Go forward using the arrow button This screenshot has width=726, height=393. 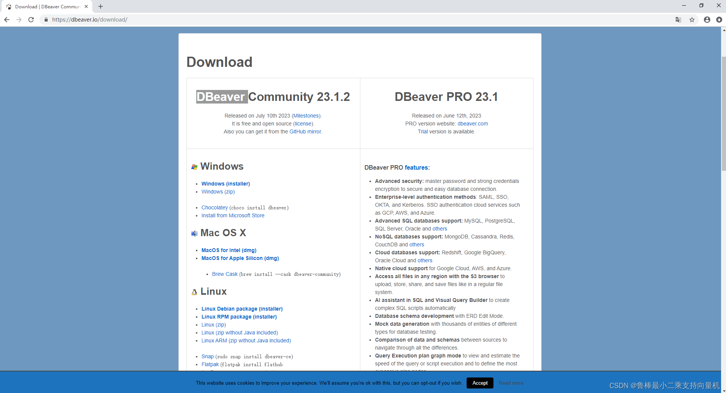(19, 20)
